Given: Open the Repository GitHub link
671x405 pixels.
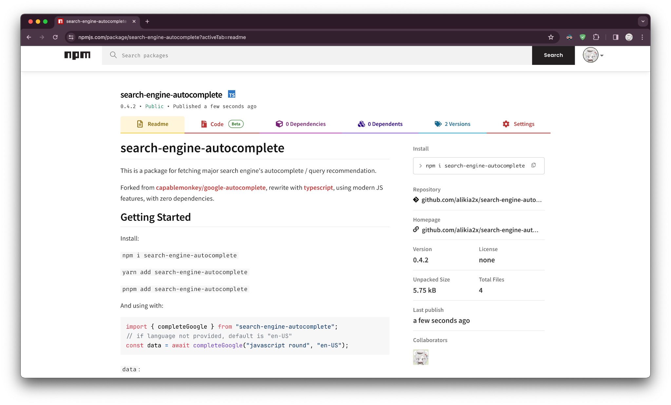Looking at the screenshot, I should point(481,200).
